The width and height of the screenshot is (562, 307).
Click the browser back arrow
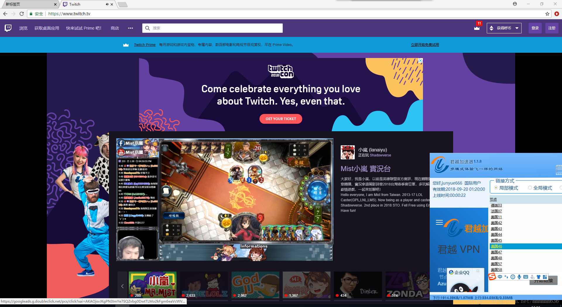click(5, 14)
